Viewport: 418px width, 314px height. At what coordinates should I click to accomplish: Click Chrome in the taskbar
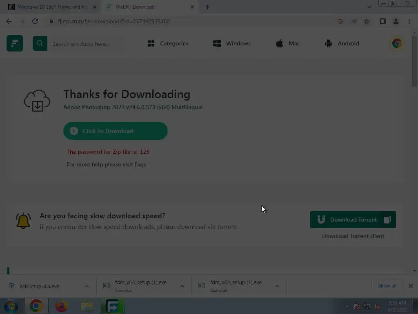coord(36,306)
